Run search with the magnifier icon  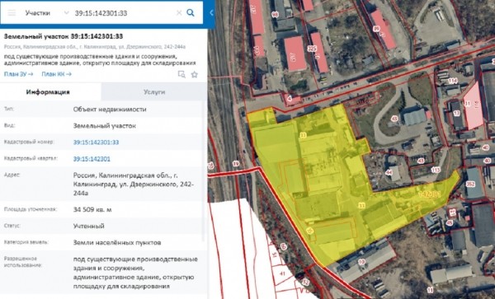[x=191, y=12]
